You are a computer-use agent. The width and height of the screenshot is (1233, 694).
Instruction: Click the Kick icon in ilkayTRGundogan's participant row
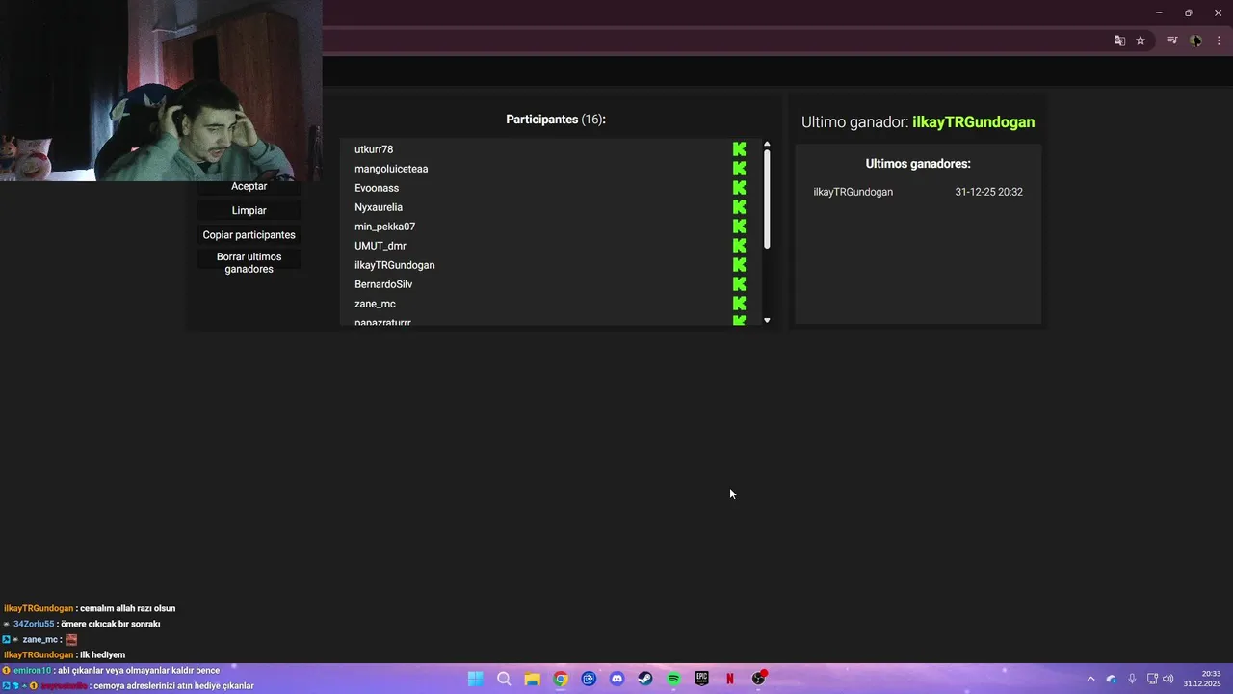[x=739, y=265]
